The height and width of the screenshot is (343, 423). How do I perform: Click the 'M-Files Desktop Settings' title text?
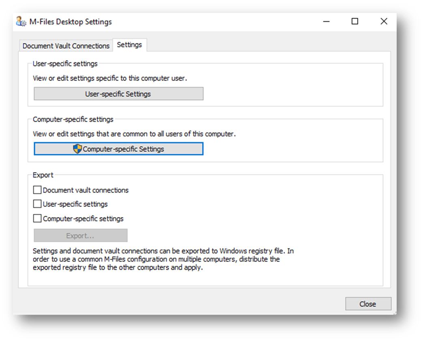pyautogui.click(x=70, y=22)
